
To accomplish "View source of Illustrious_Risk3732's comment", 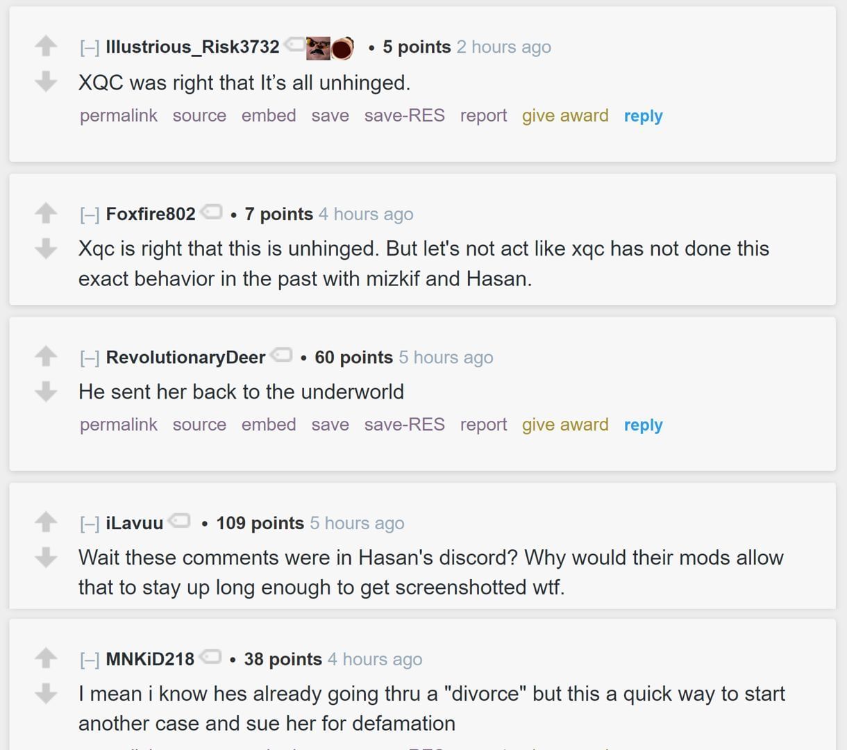I will [x=199, y=116].
